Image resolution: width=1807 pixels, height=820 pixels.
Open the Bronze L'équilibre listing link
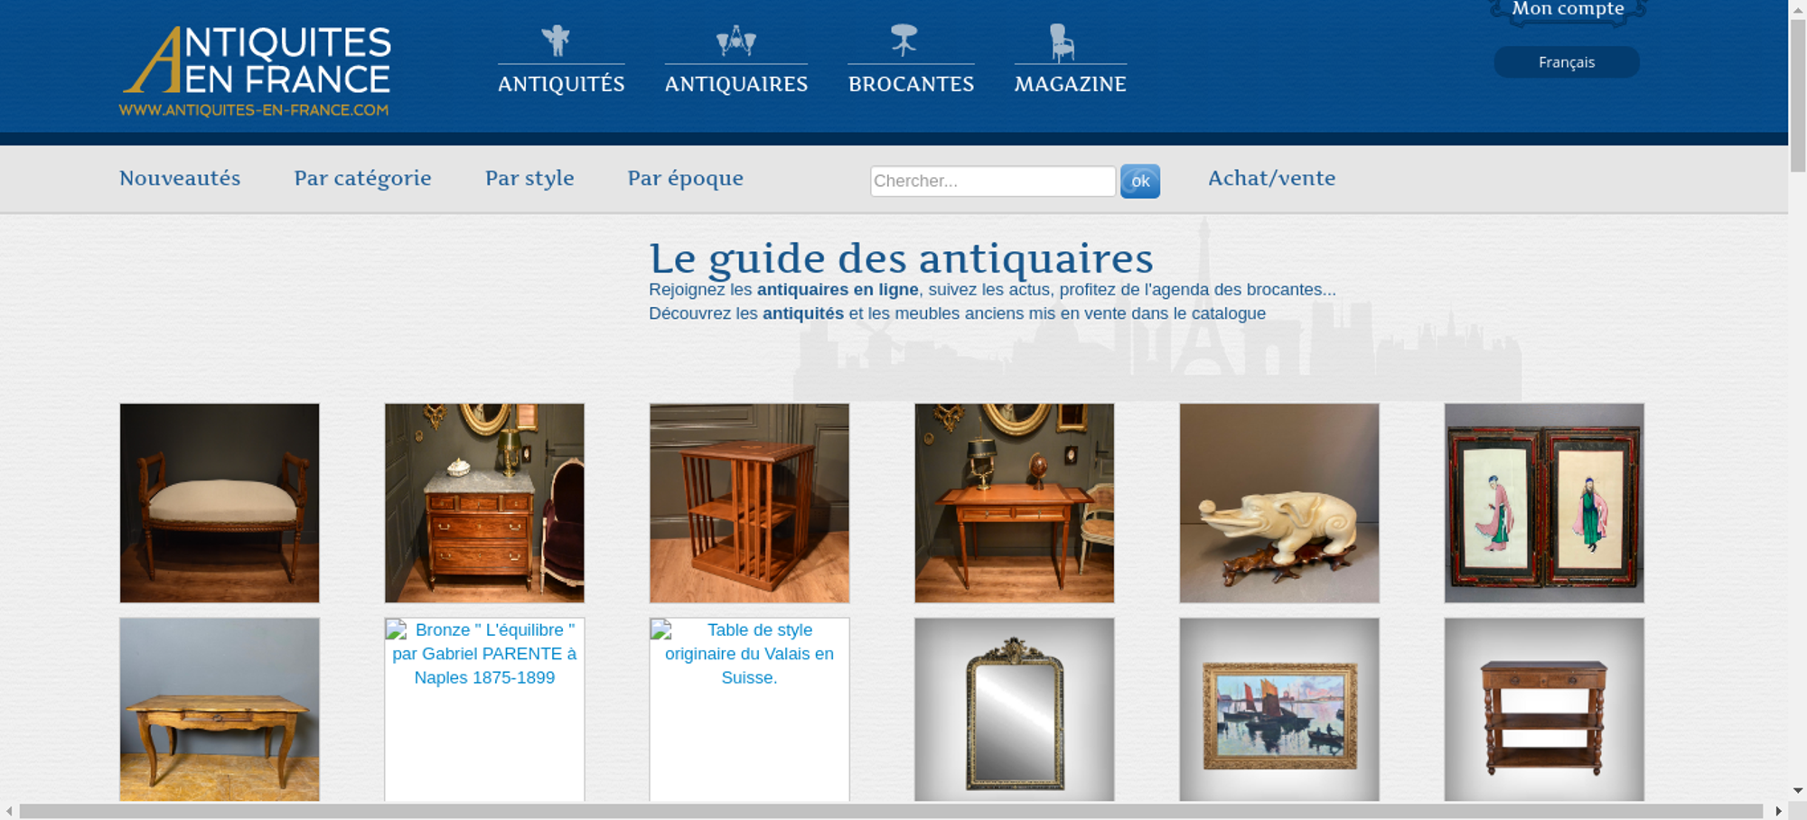(x=484, y=654)
